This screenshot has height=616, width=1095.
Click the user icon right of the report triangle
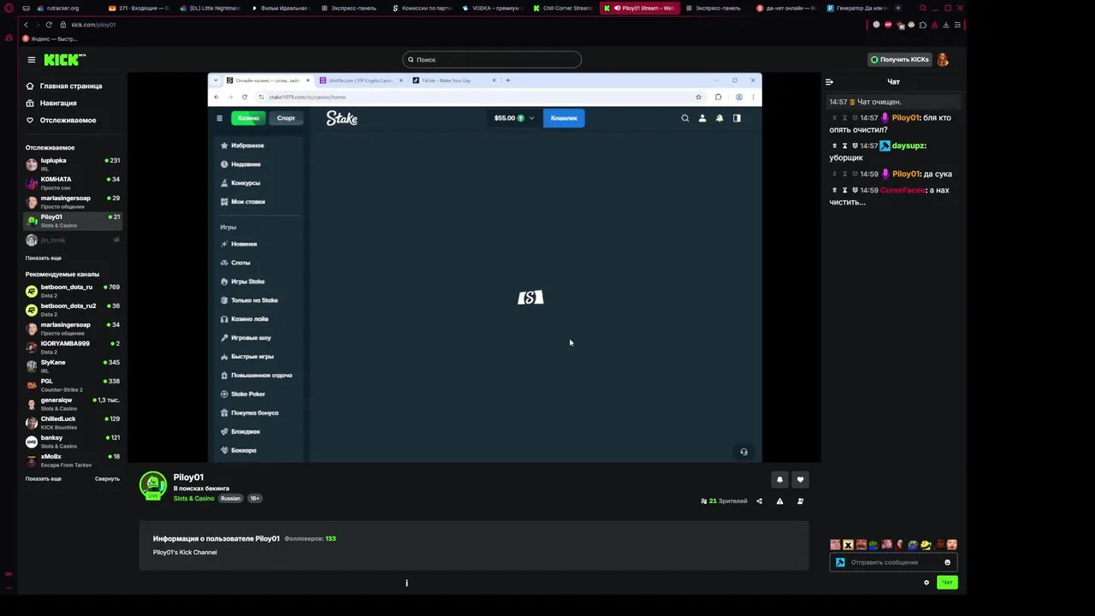click(800, 501)
